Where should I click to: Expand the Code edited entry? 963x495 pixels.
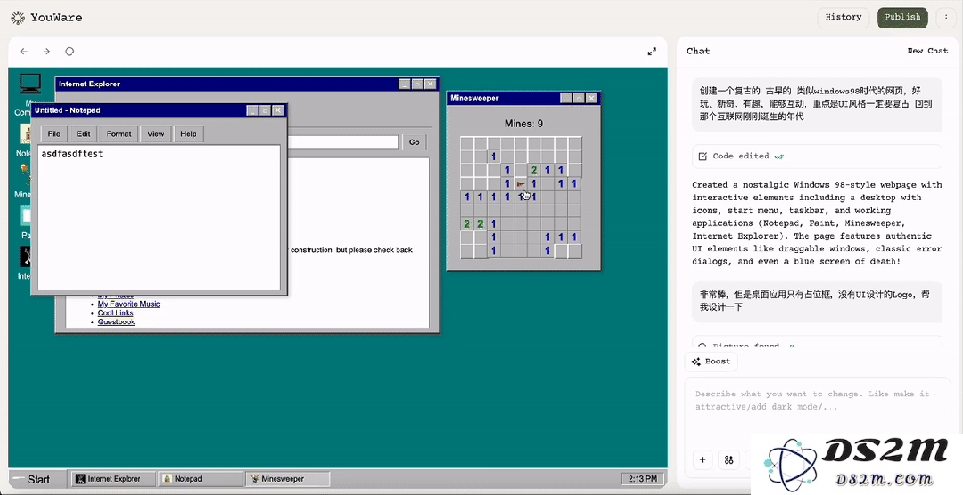[x=817, y=157]
